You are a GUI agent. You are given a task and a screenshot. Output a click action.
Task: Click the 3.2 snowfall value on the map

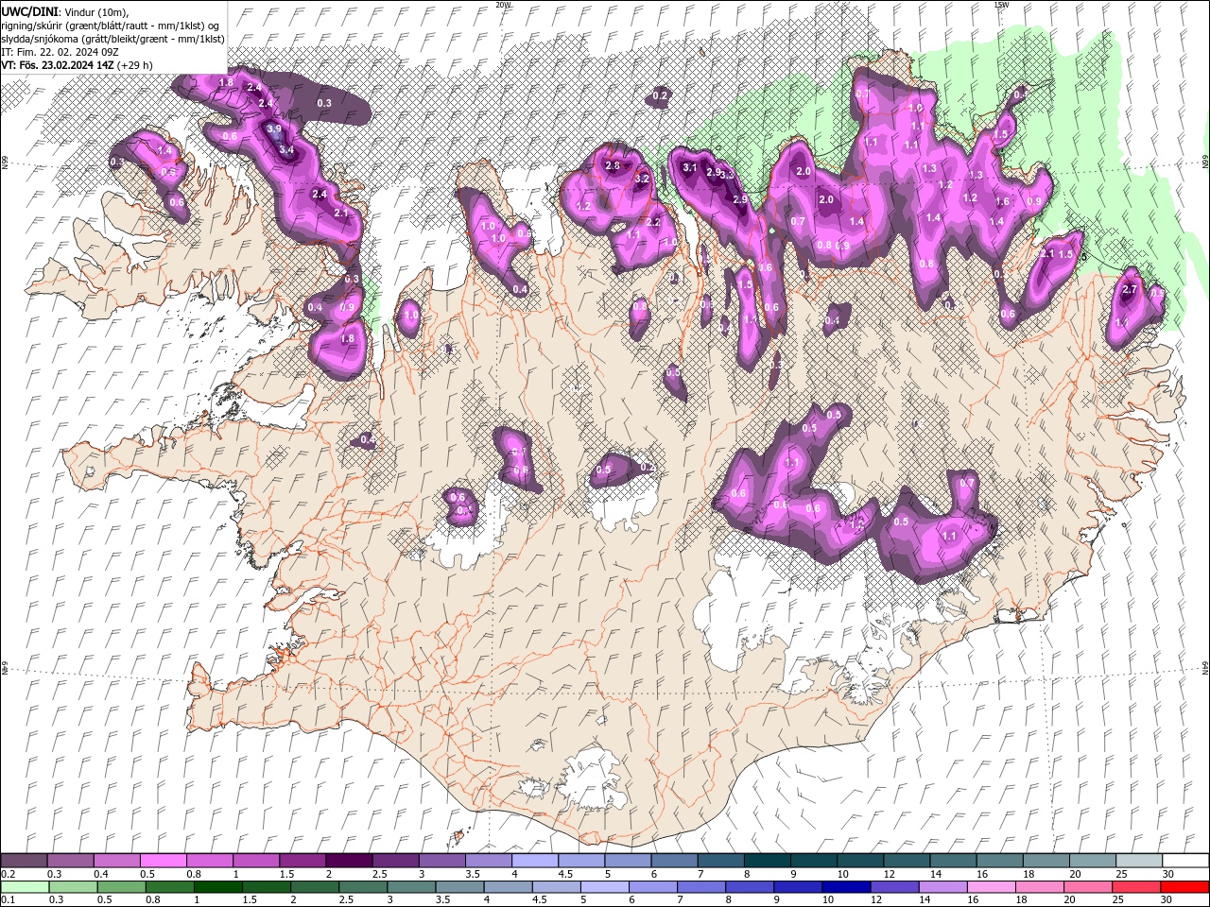(x=642, y=179)
